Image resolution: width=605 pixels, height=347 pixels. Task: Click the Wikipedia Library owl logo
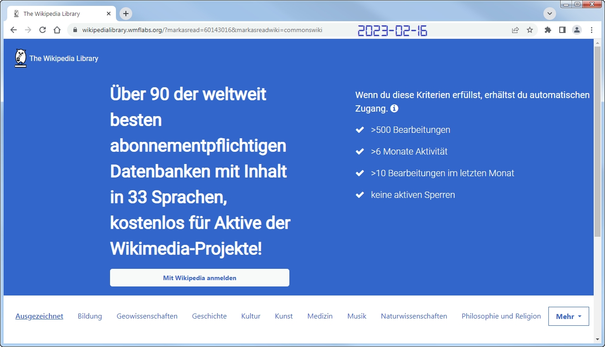(x=20, y=58)
